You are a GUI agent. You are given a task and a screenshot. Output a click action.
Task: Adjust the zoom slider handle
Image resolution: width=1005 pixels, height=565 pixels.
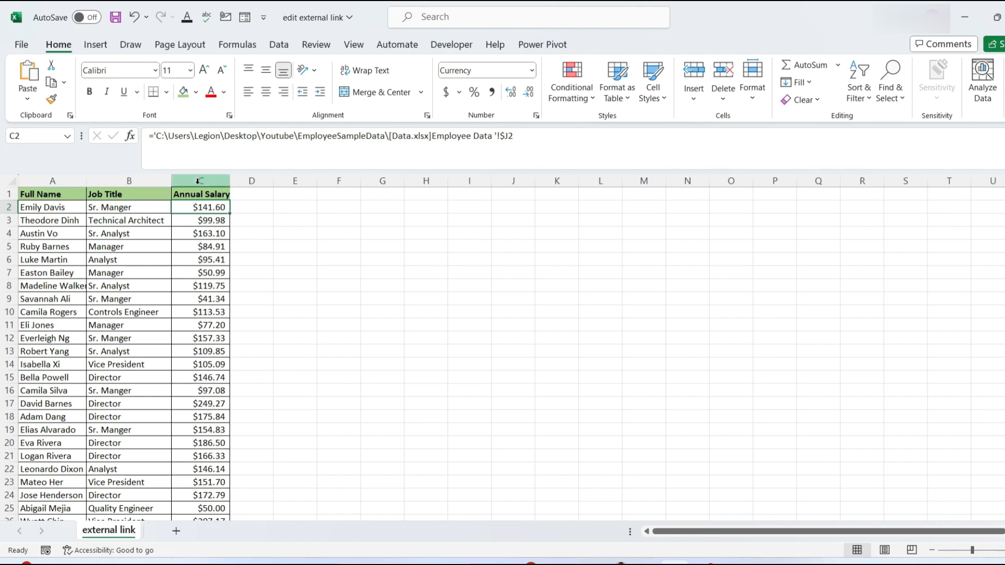(x=972, y=550)
